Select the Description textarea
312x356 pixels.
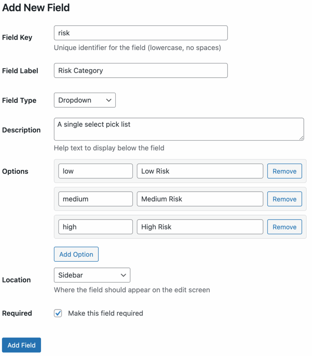pos(179,129)
